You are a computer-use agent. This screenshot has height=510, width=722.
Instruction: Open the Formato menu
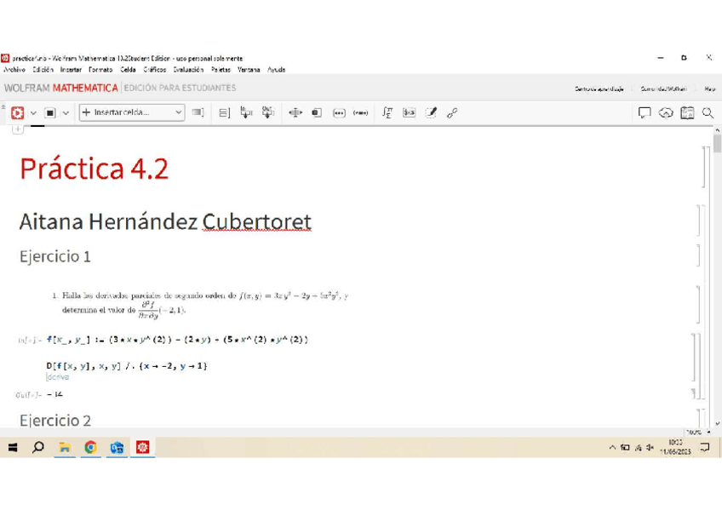click(x=100, y=70)
